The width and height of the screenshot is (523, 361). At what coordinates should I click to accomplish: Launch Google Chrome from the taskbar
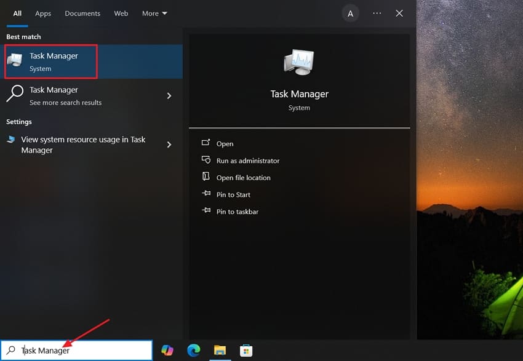167,350
